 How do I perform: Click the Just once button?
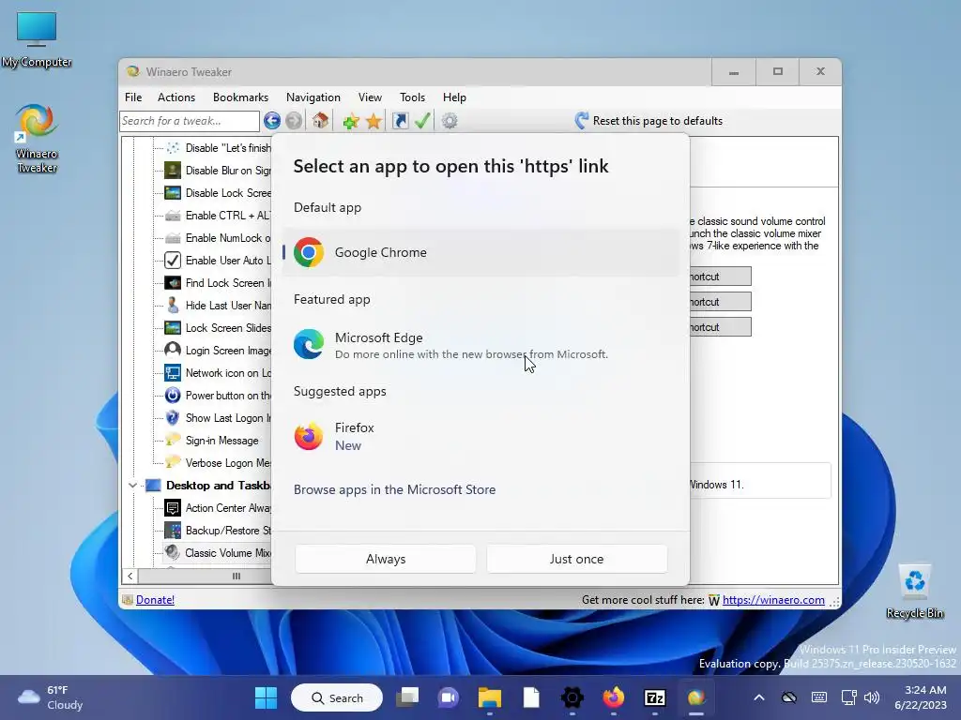tap(577, 559)
